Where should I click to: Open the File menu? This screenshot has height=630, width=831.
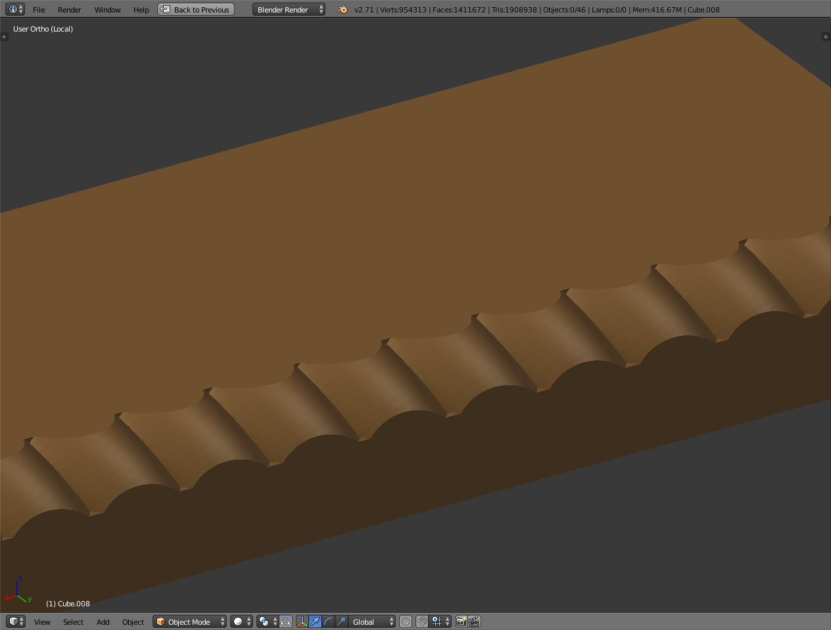tap(39, 10)
